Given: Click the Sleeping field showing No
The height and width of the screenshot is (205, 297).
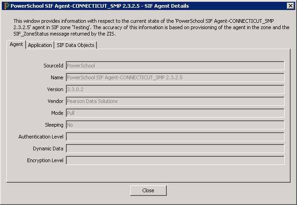Looking at the screenshot, I should (175, 125).
